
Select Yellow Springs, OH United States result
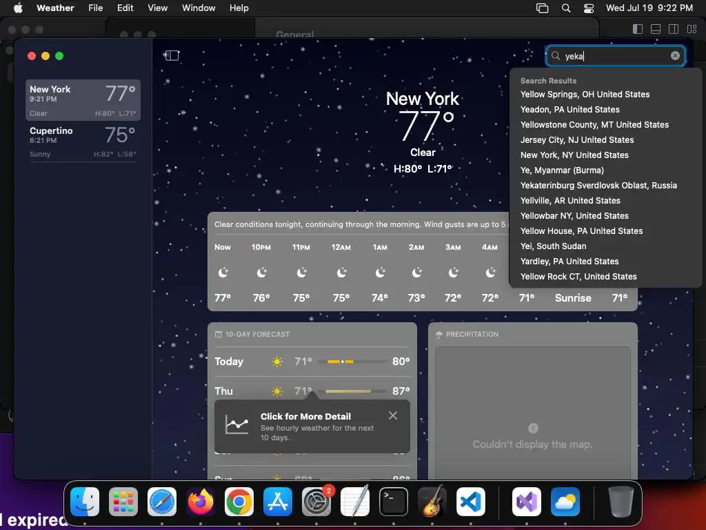click(585, 94)
